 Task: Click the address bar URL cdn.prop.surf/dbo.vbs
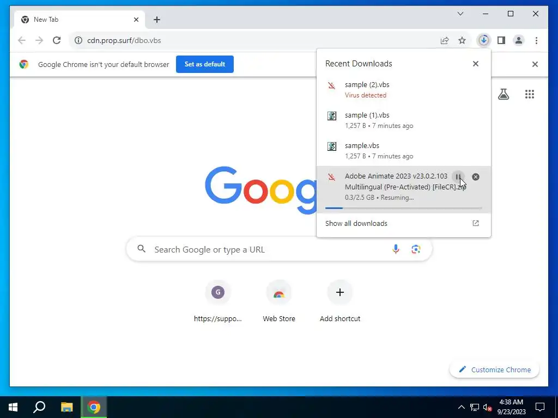(x=124, y=40)
